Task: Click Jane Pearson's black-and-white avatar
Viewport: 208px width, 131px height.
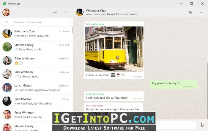Action: point(7,101)
